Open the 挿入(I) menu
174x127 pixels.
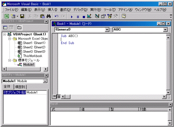click(x=53, y=10)
